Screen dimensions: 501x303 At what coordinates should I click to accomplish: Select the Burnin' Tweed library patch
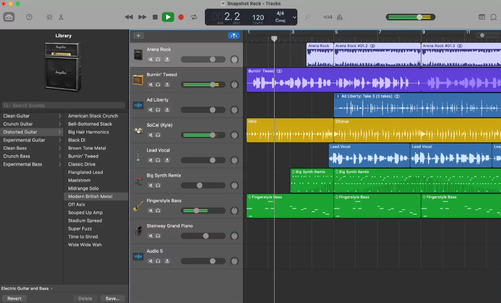tap(83, 156)
